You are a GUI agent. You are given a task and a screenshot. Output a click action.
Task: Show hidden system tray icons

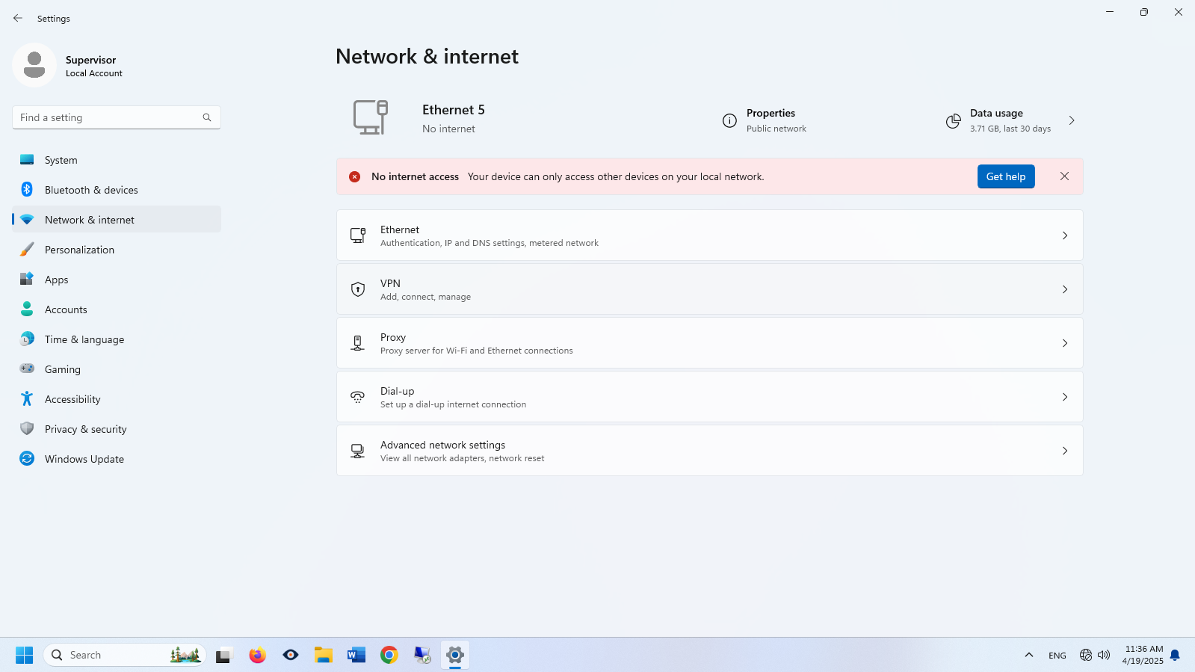(x=1028, y=656)
